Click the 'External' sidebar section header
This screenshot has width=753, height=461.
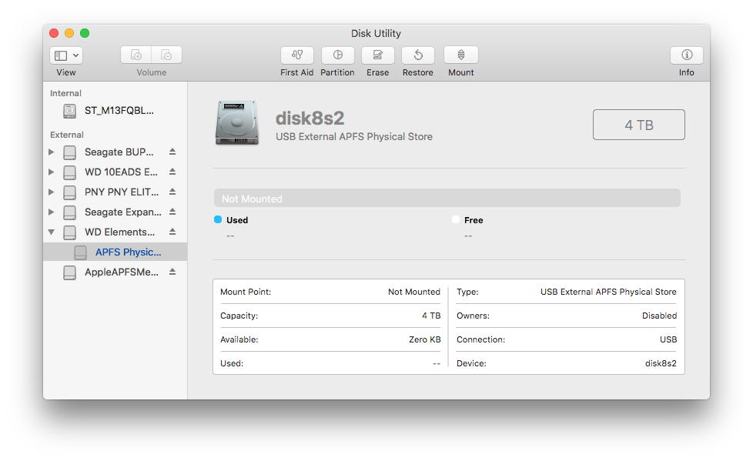(x=67, y=135)
